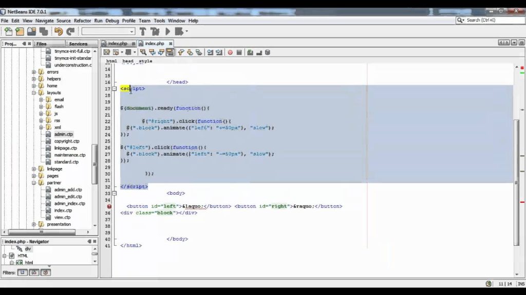This screenshot has width=526, height=295.
Task: Undo the last edit via toolbar
Action: point(59,31)
